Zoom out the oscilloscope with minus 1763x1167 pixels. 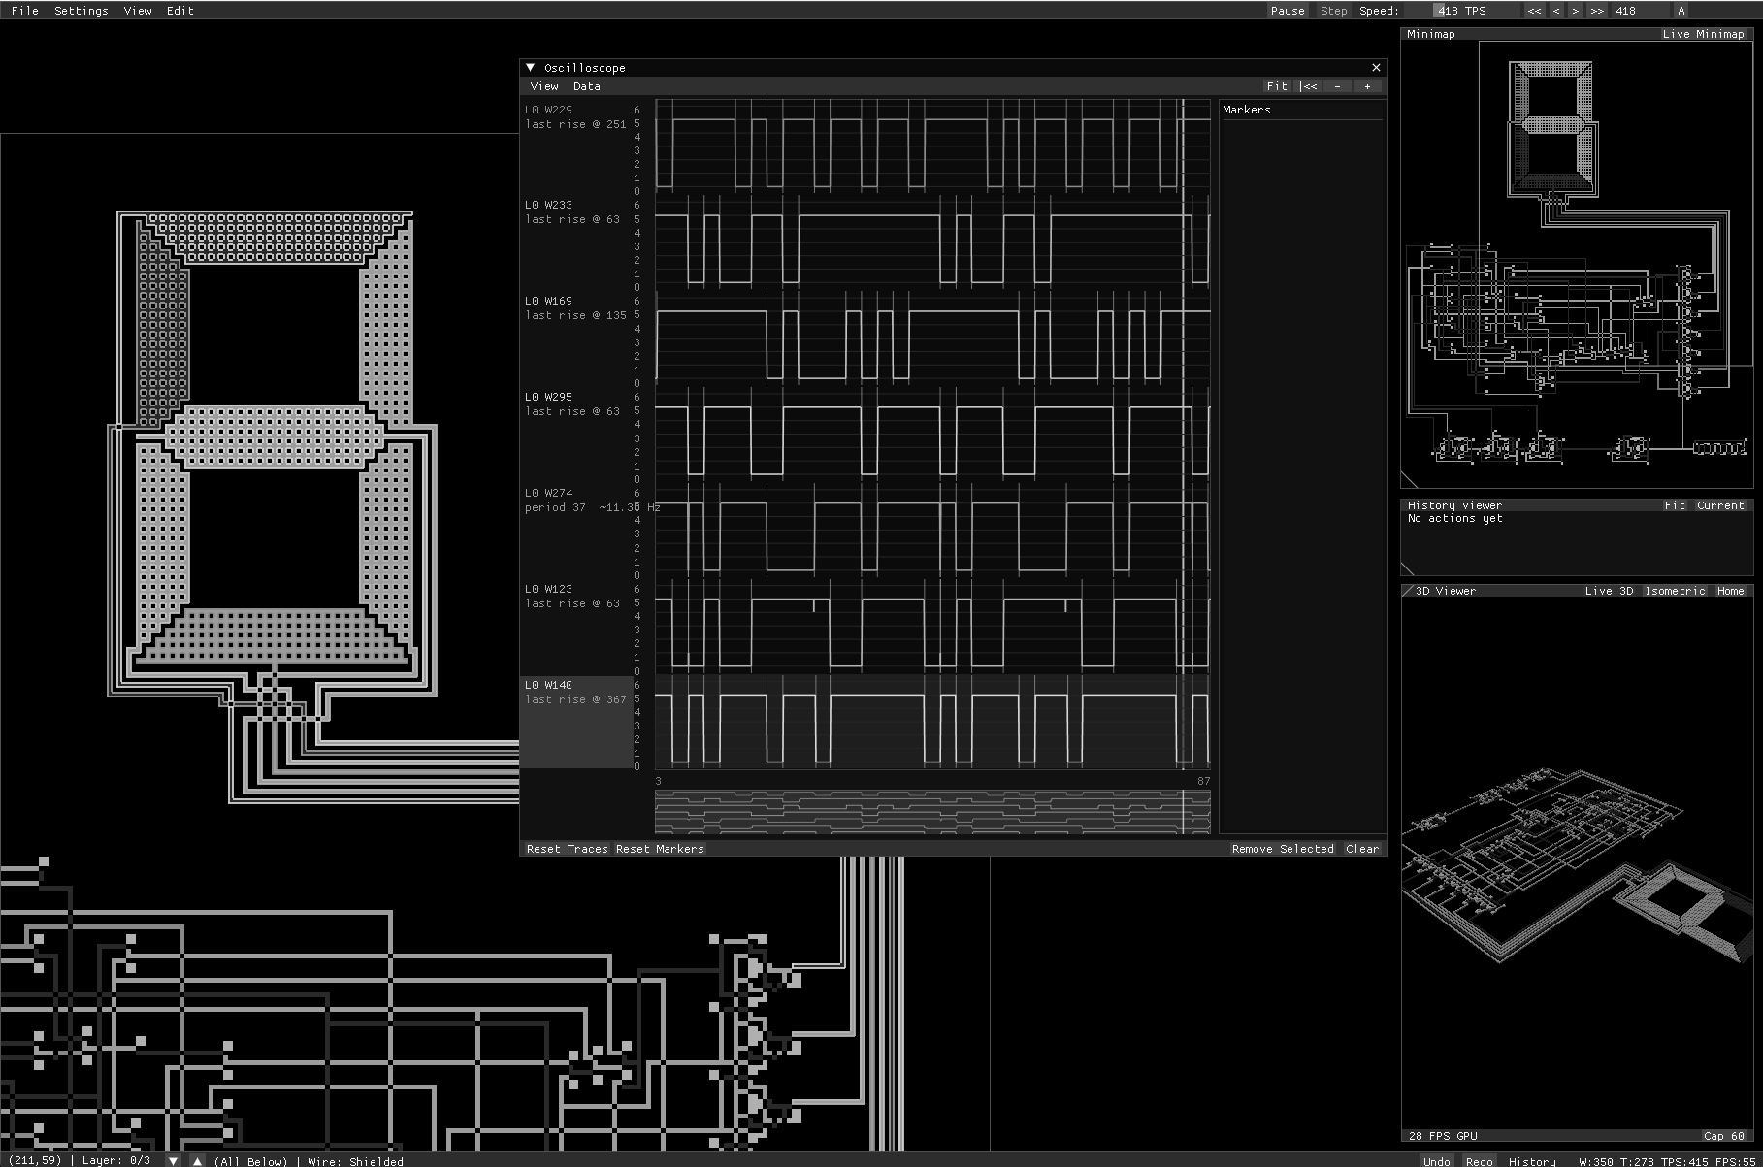coord(1338,86)
